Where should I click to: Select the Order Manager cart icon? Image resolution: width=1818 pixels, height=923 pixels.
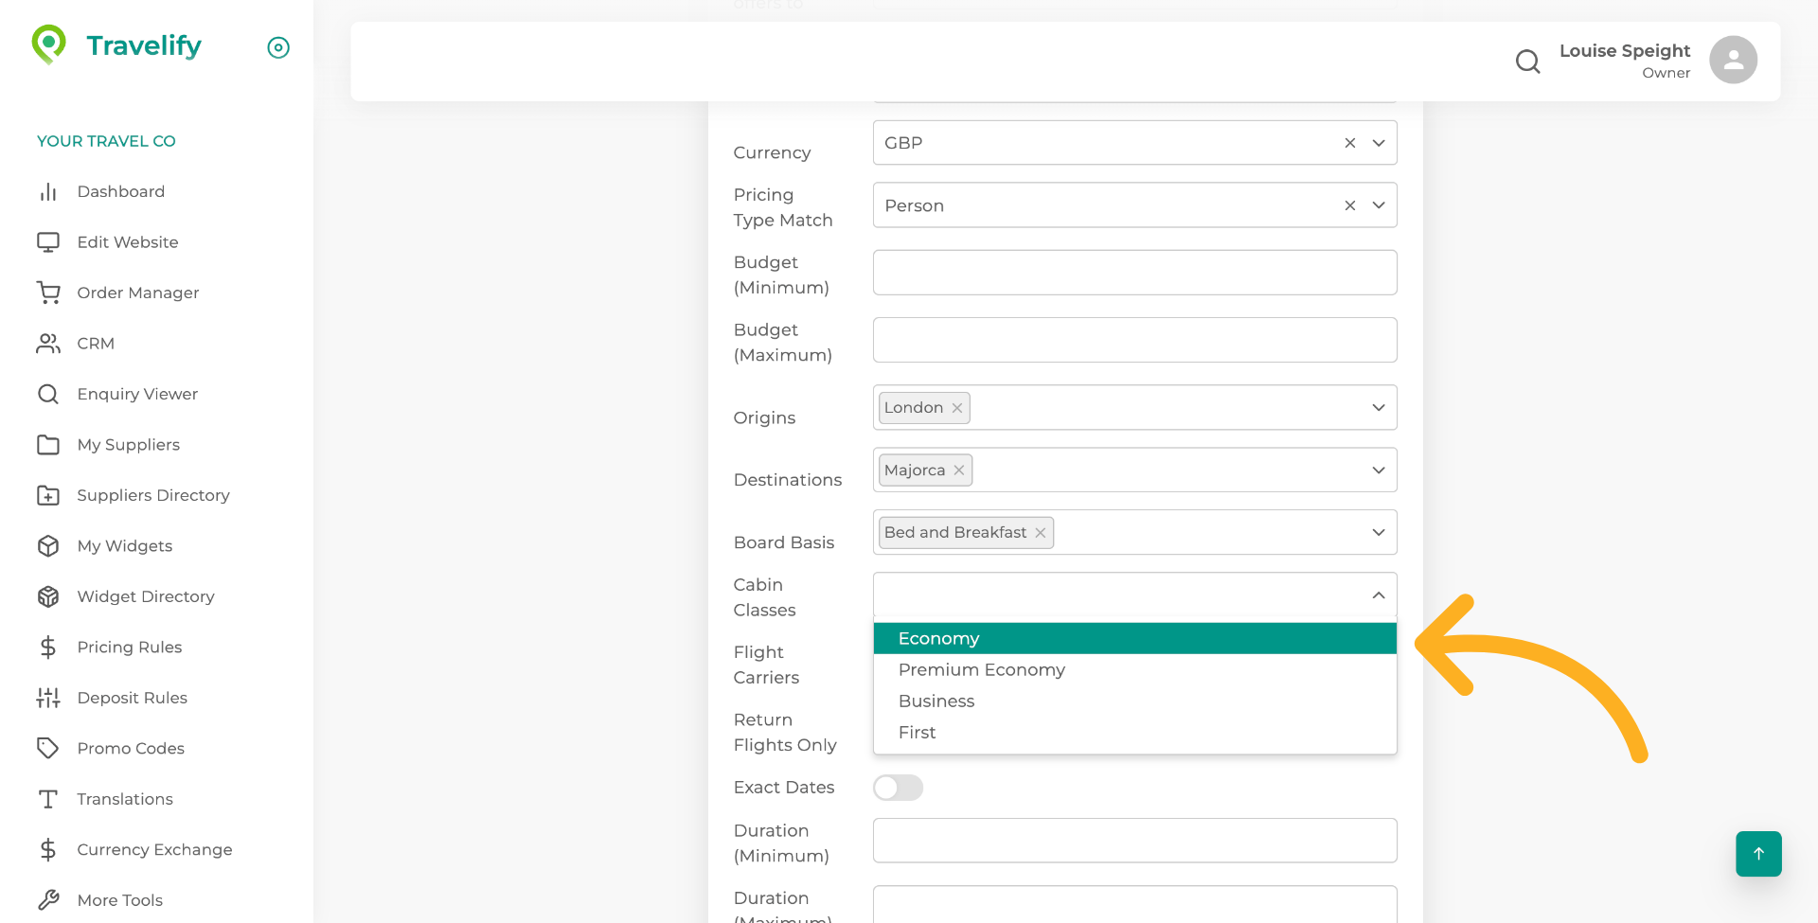[48, 293]
